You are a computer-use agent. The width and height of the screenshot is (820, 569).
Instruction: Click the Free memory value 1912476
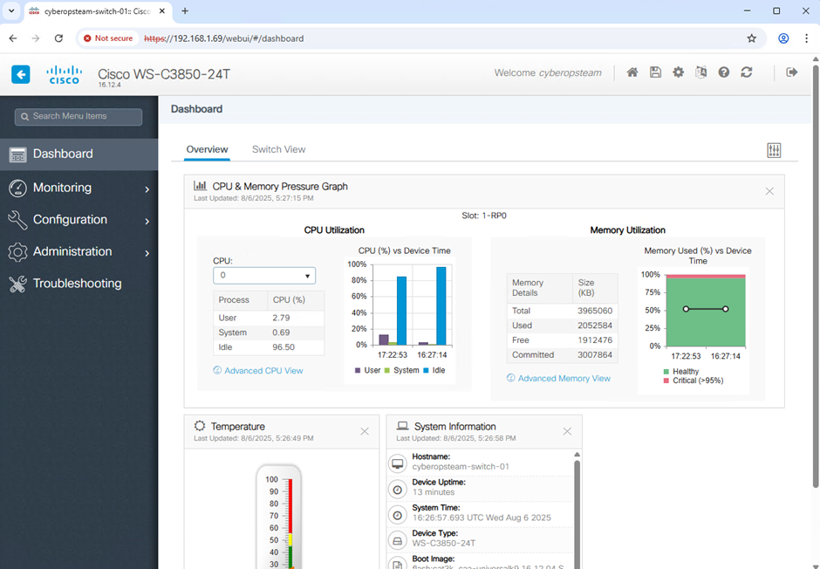595,340
